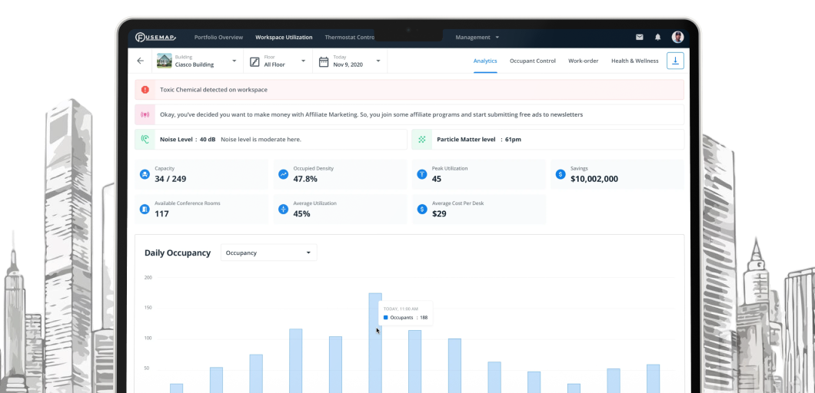
Task: Click the Particle Matter level icon
Action: click(x=422, y=139)
